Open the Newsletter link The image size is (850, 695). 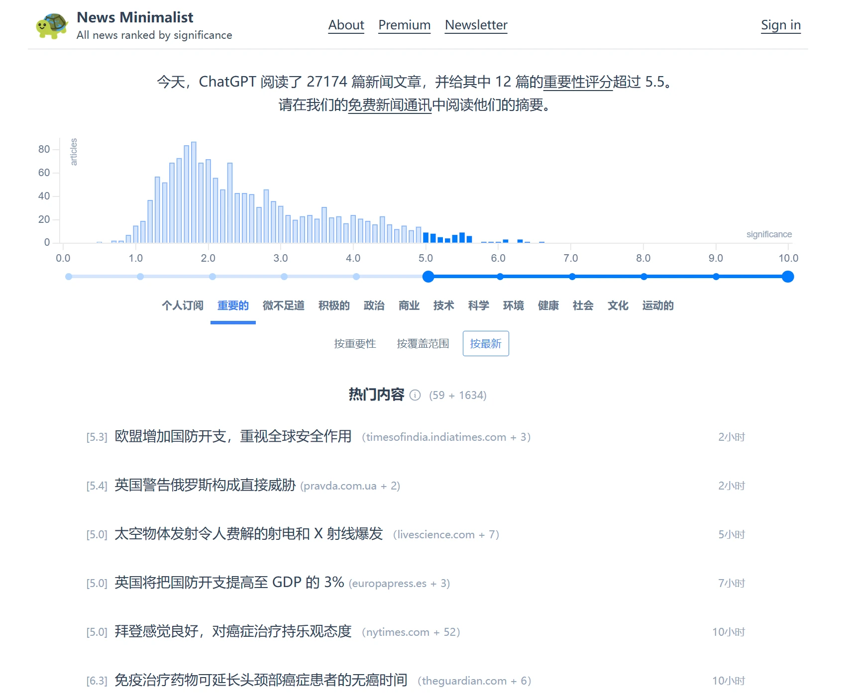[476, 25]
